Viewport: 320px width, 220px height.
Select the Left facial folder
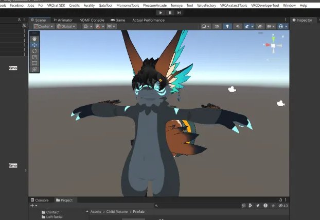(52, 217)
